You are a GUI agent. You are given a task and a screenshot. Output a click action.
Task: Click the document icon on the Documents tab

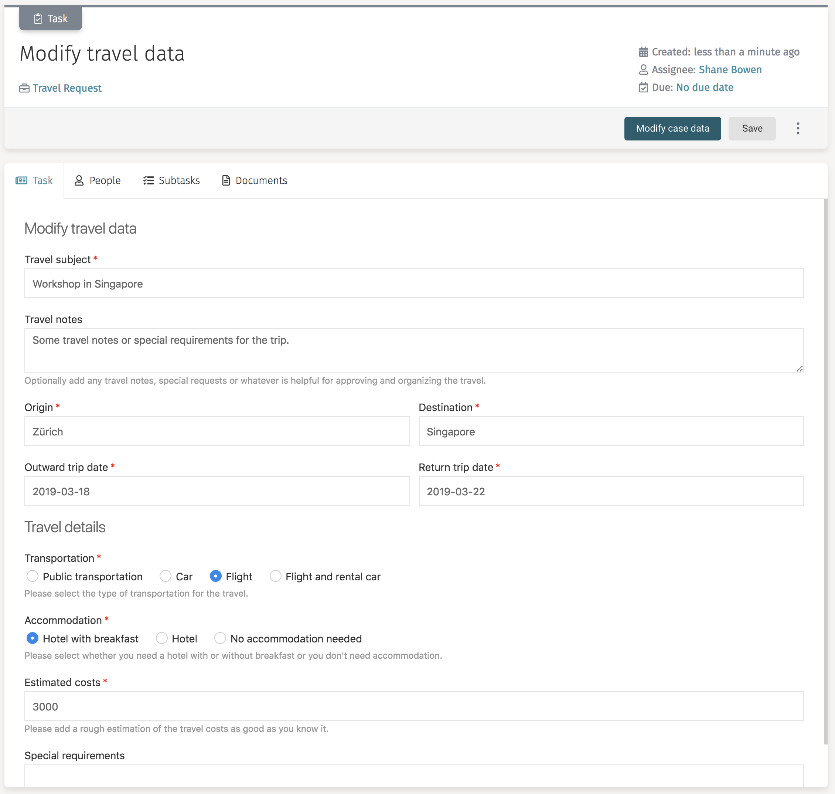tap(225, 180)
